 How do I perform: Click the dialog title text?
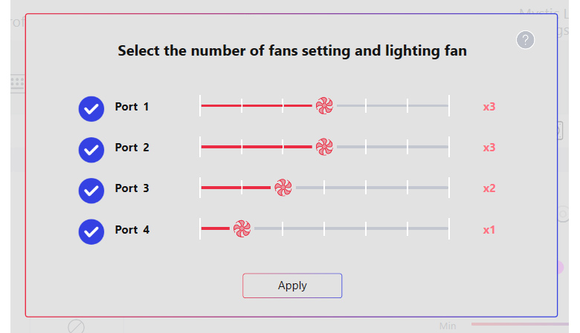click(x=292, y=51)
